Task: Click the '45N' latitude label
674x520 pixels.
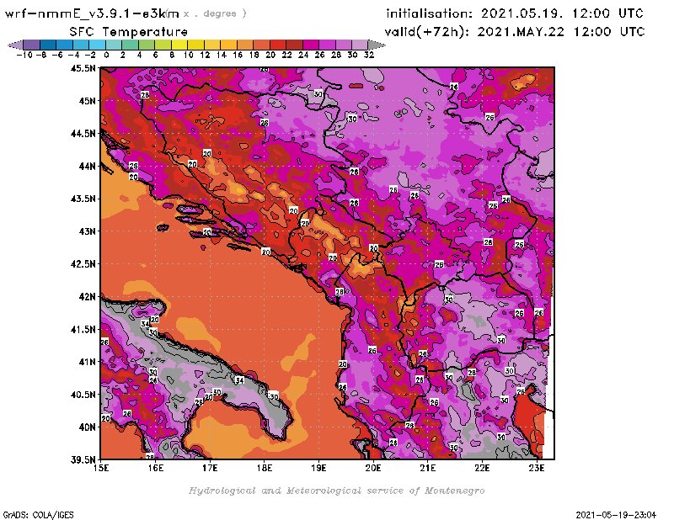Action: click(x=87, y=101)
